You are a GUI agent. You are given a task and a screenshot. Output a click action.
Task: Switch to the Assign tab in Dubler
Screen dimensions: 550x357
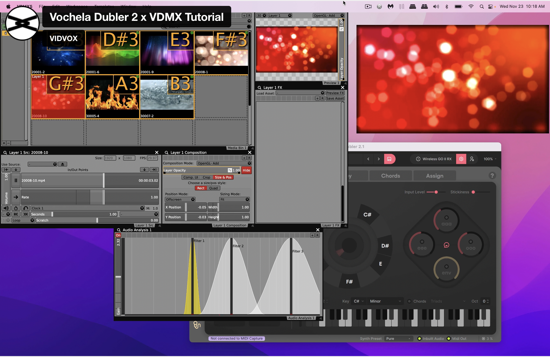pos(434,176)
